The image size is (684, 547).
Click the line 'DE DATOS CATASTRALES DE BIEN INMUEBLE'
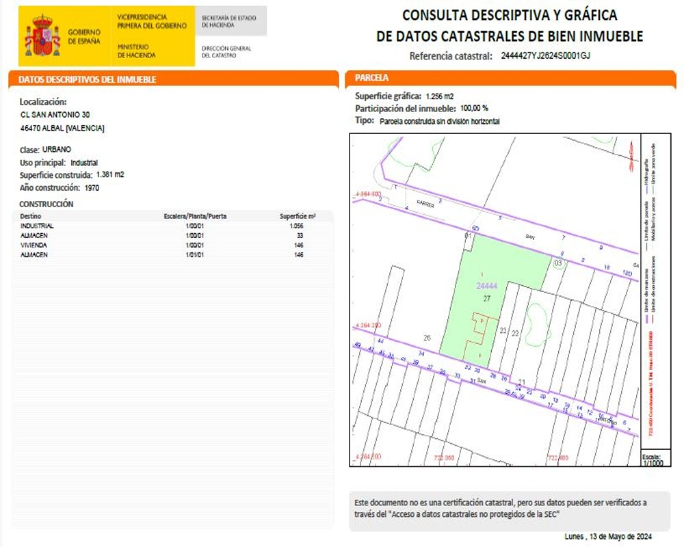tap(510, 36)
